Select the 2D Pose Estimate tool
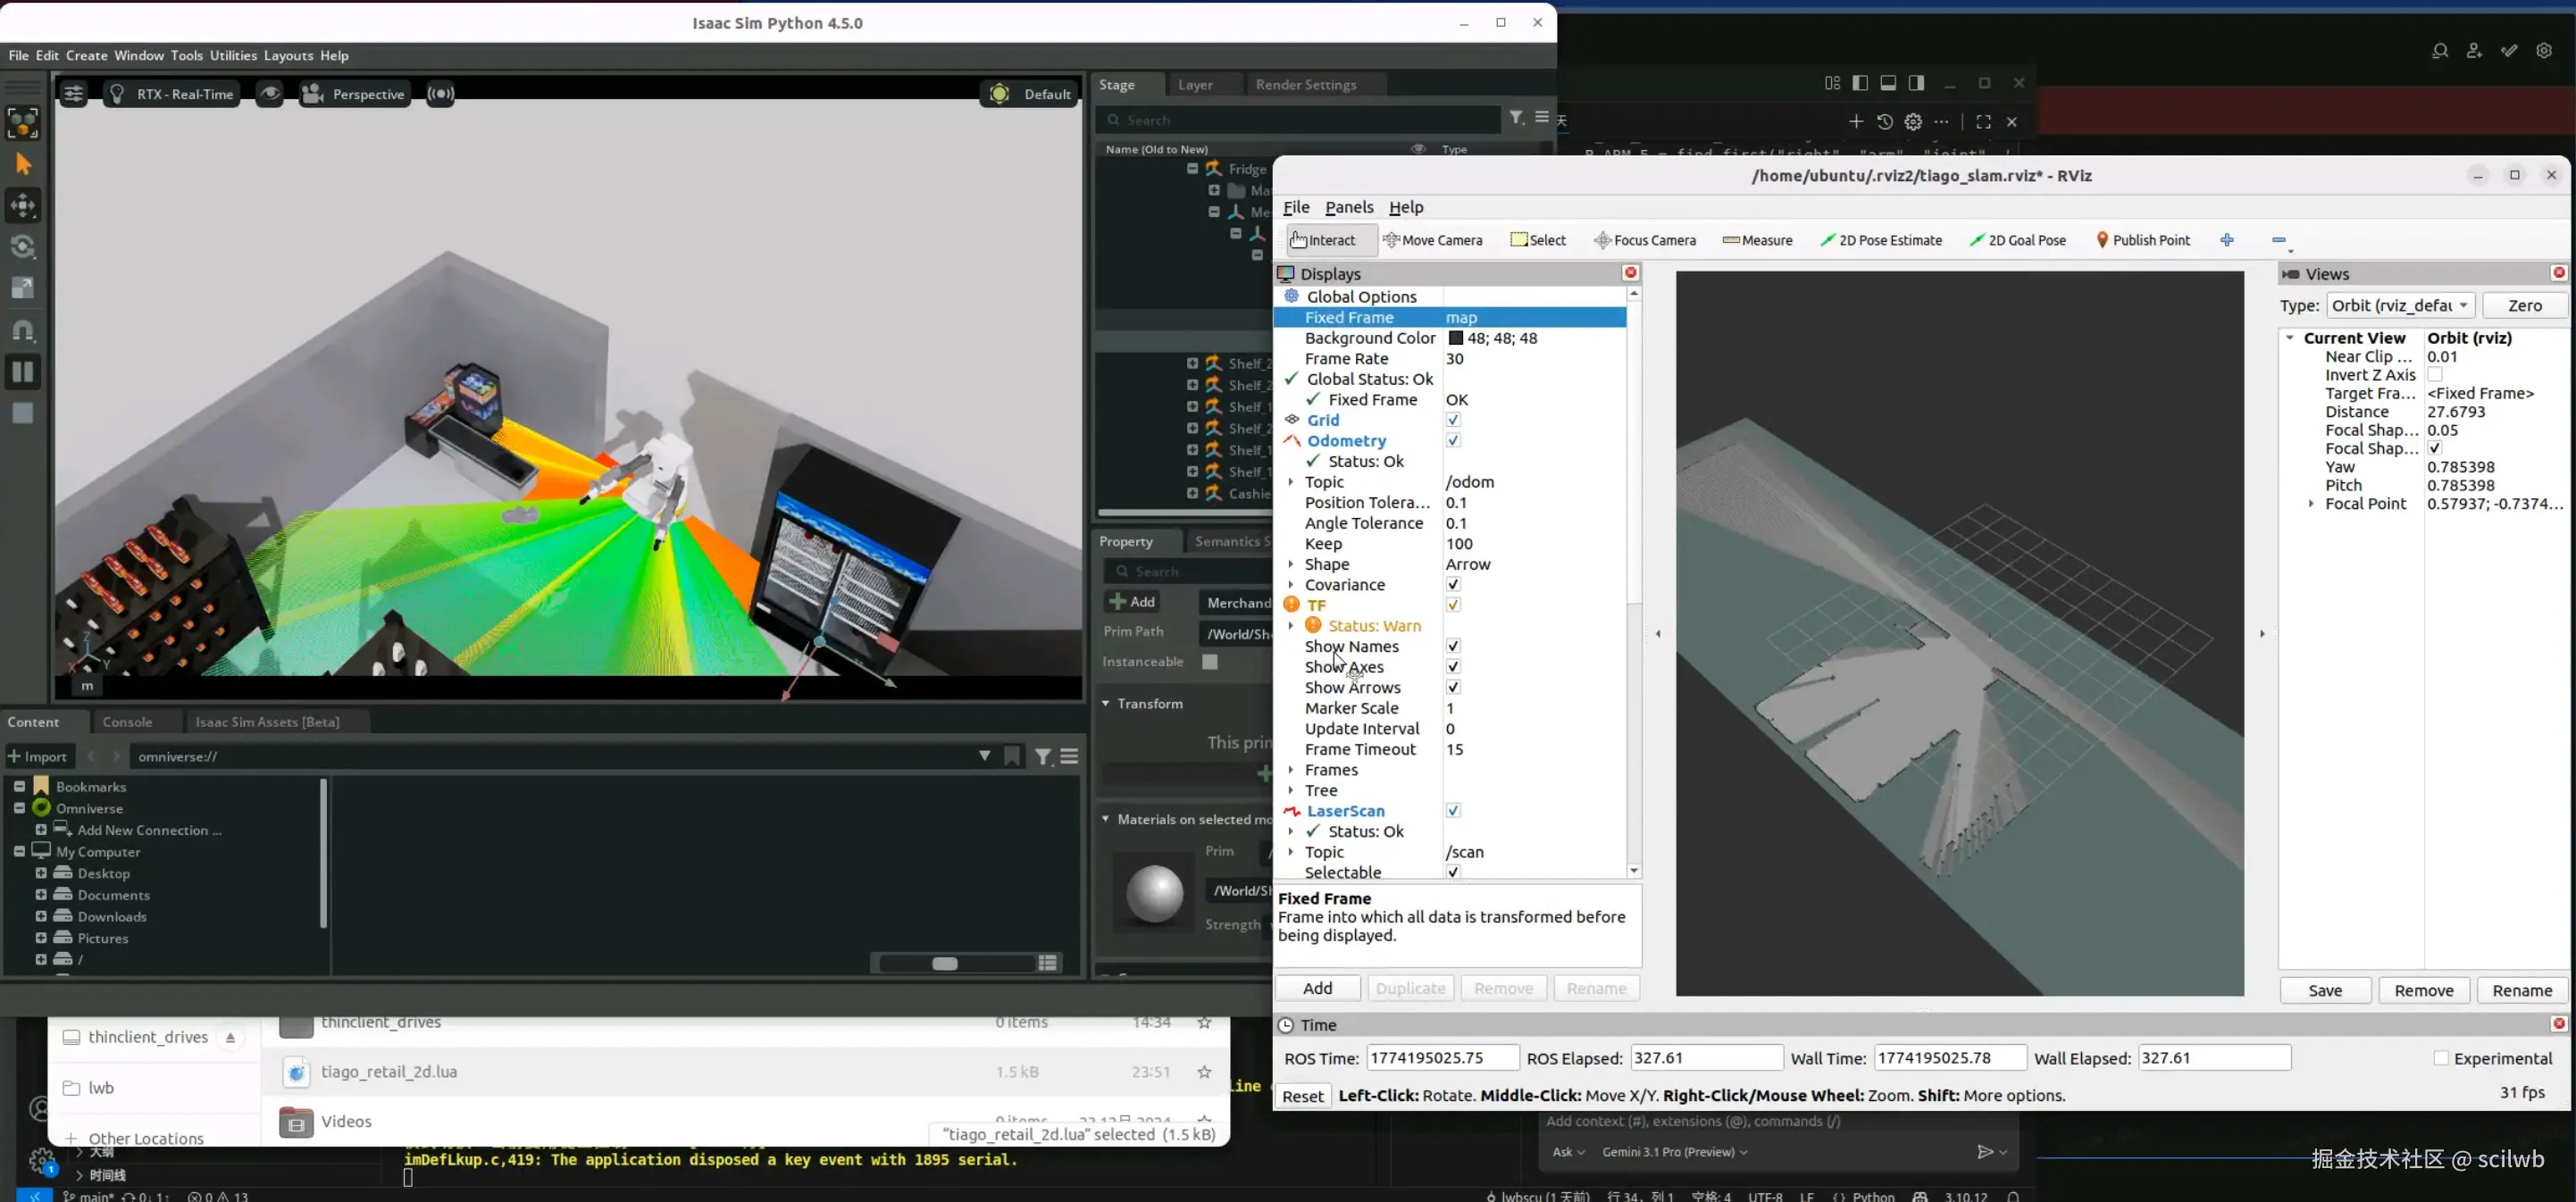Viewport: 2576px width, 1202px height. pyautogui.click(x=1881, y=240)
